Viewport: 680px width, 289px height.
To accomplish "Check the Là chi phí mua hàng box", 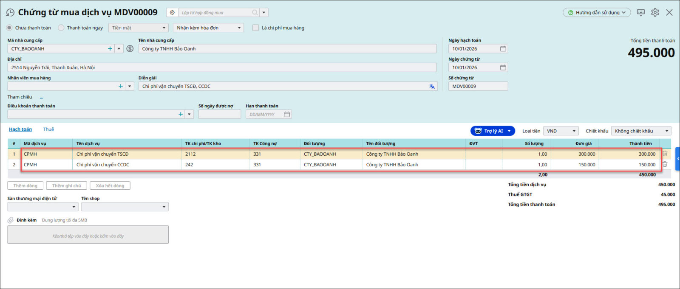I will (x=255, y=28).
